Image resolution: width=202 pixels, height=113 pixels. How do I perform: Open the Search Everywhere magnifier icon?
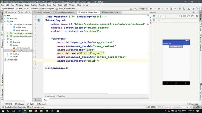point(197,8)
